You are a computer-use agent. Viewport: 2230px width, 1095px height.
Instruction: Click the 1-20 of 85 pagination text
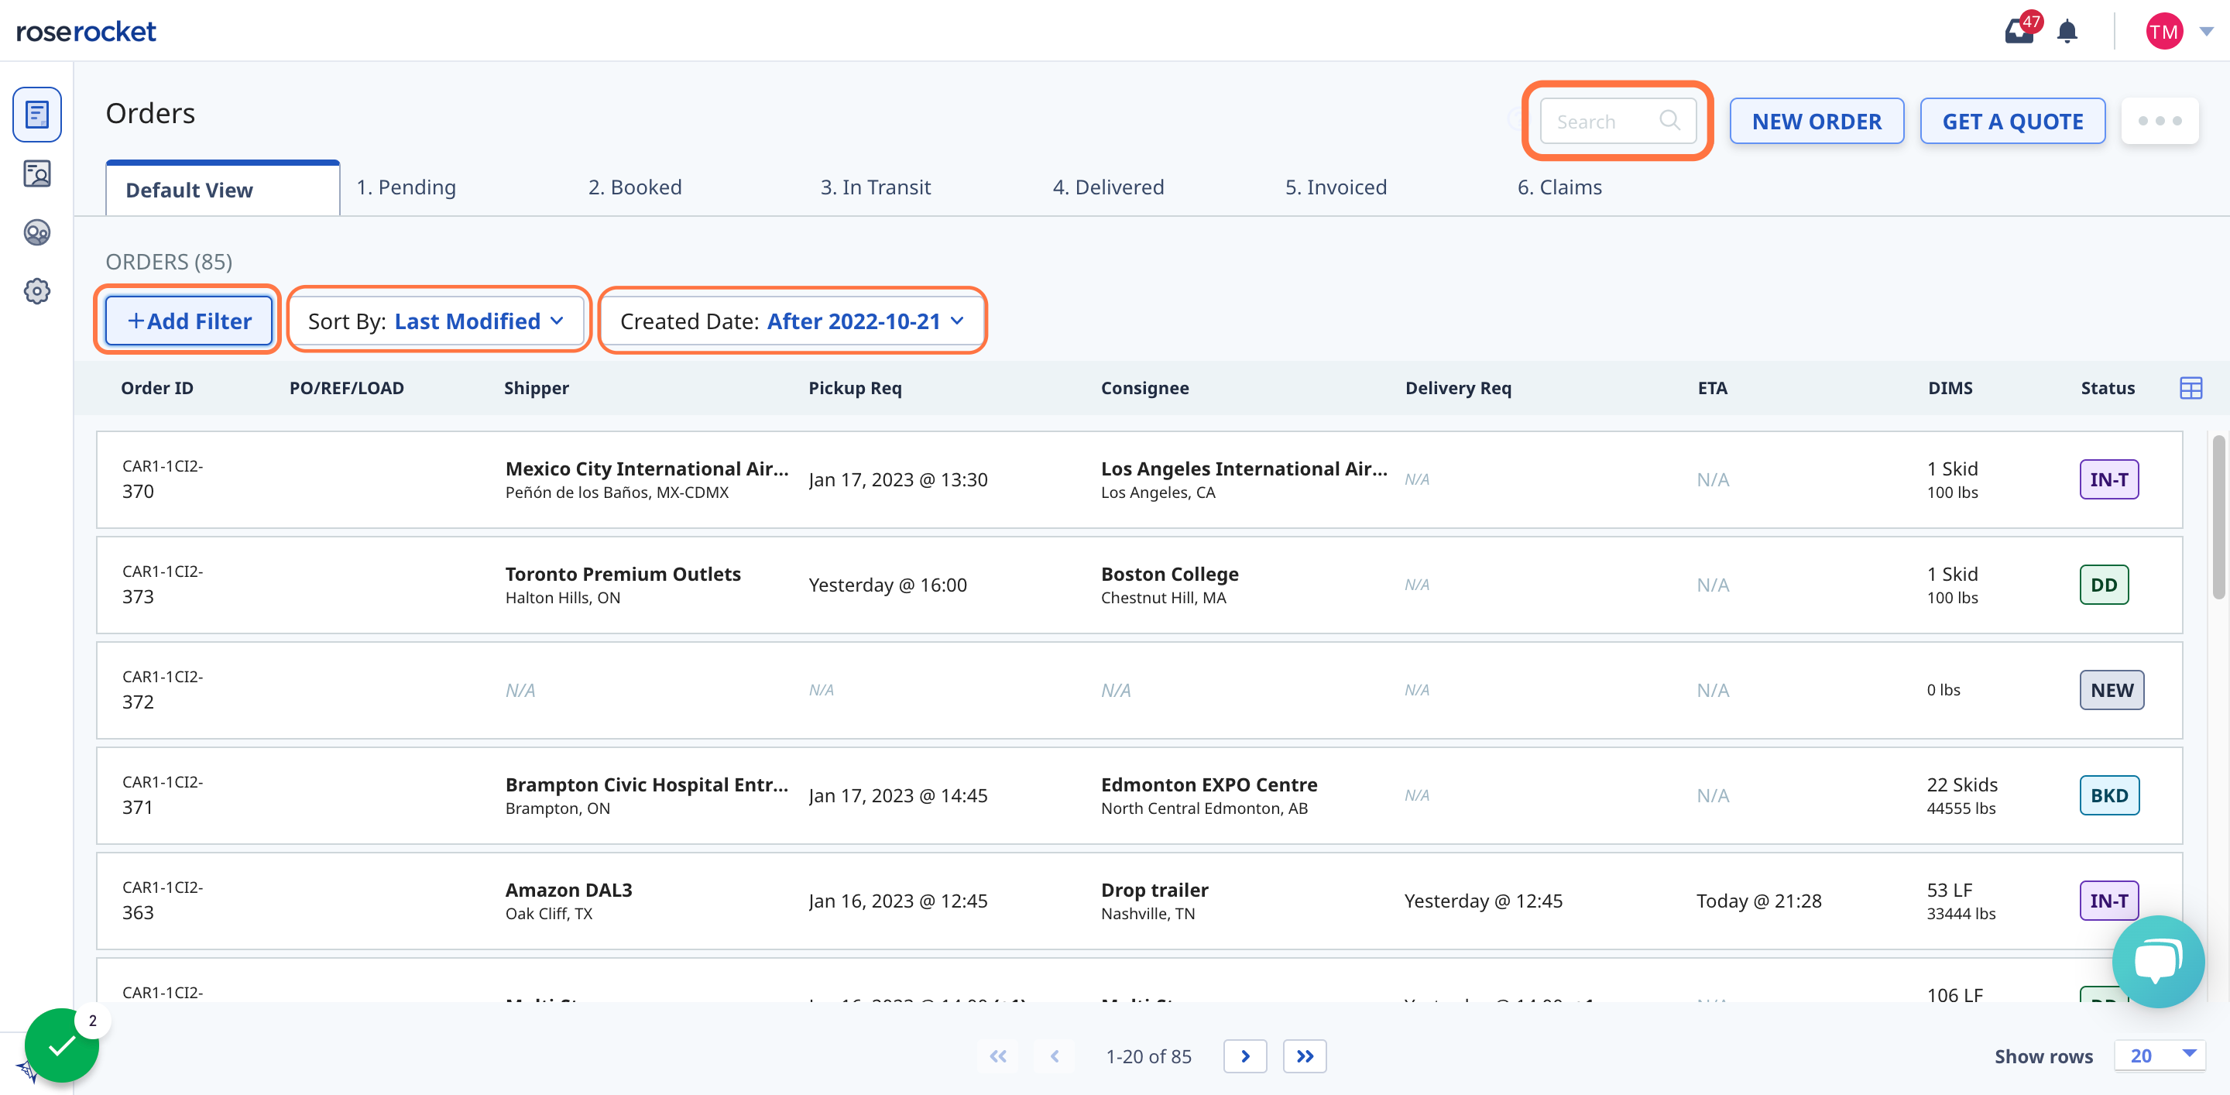1149,1056
